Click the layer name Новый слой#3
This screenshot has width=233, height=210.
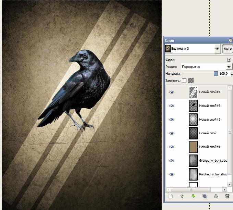pyautogui.click(x=210, y=106)
